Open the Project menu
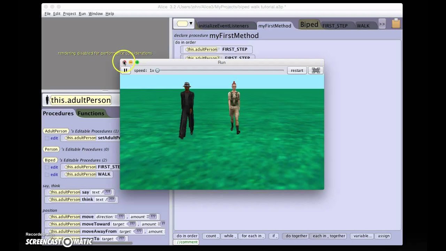 (x=69, y=14)
